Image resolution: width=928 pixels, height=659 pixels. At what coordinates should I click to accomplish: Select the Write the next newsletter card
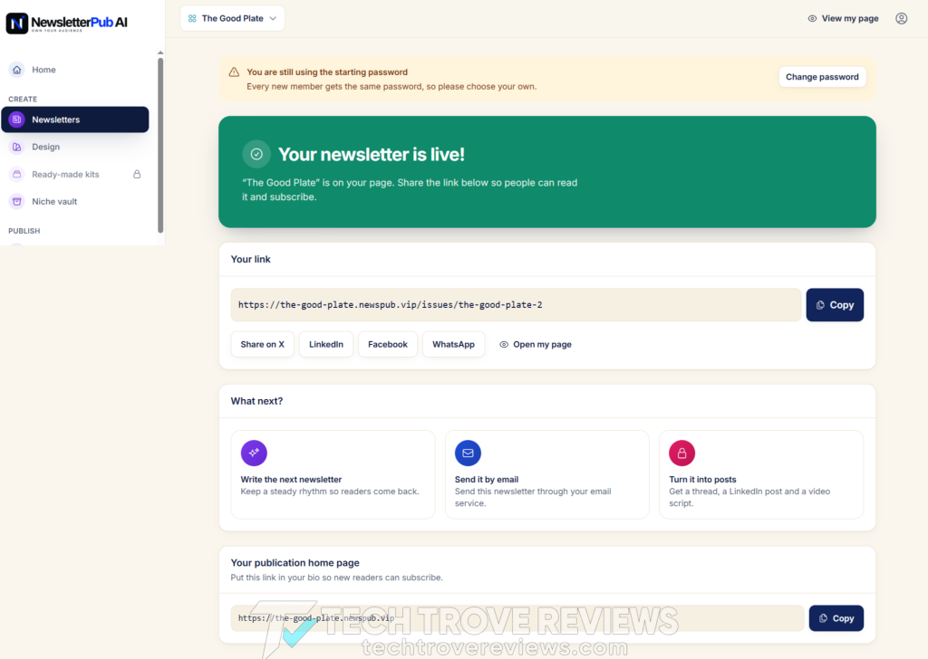pos(333,474)
